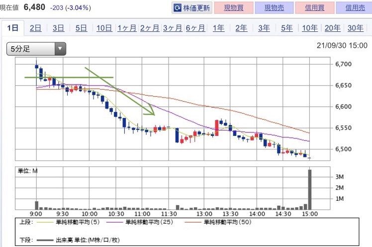Open 信用買 order link

tap(315, 8)
